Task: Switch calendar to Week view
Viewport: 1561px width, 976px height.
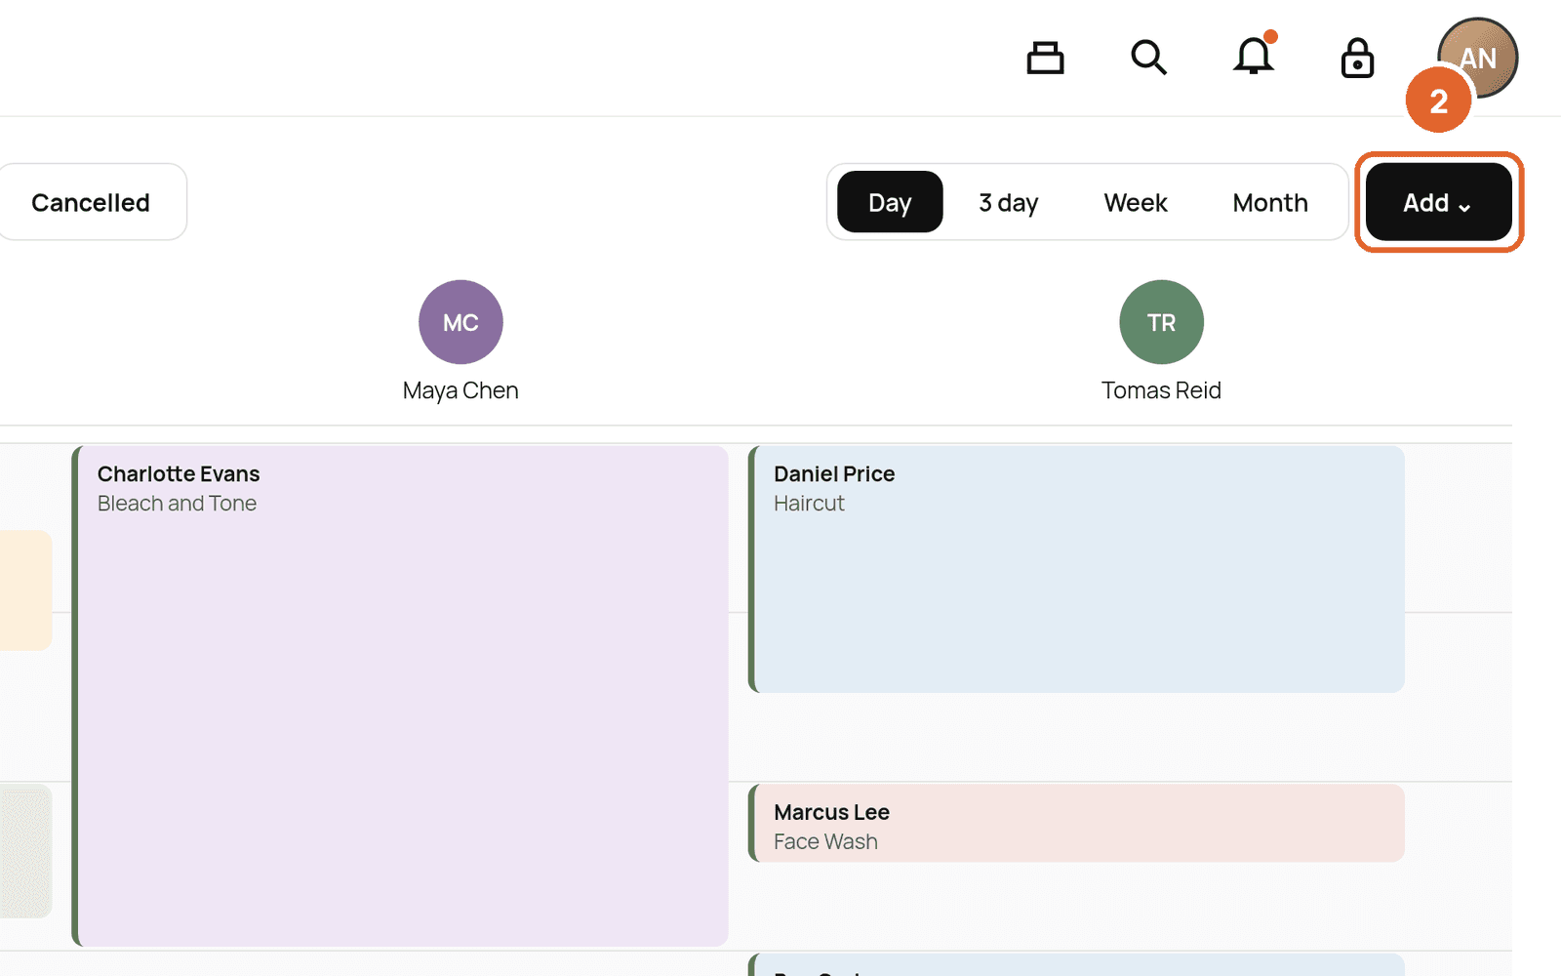Action: (1136, 202)
